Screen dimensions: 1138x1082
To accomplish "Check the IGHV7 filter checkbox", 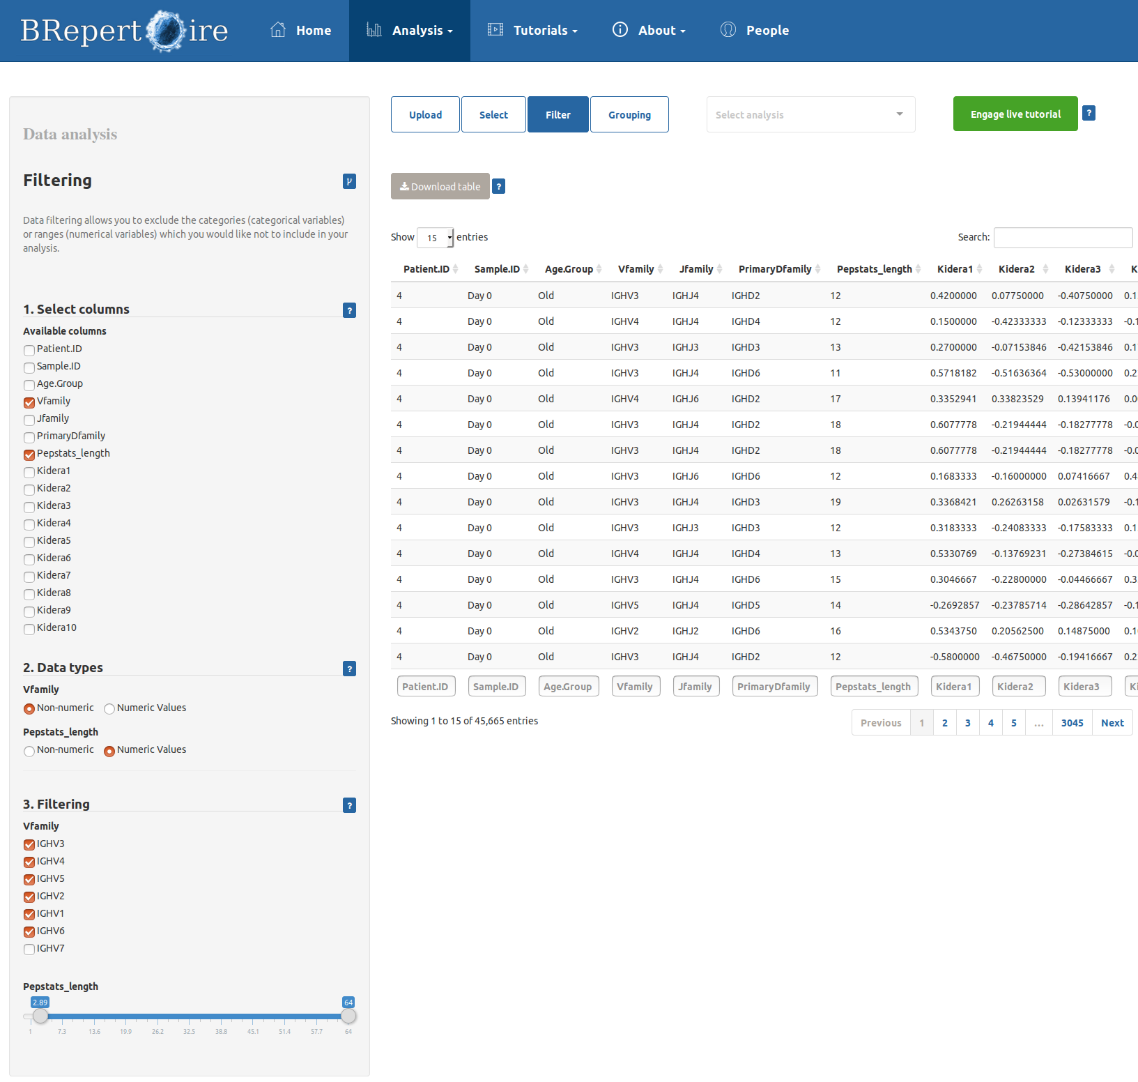I will pos(29,950).
